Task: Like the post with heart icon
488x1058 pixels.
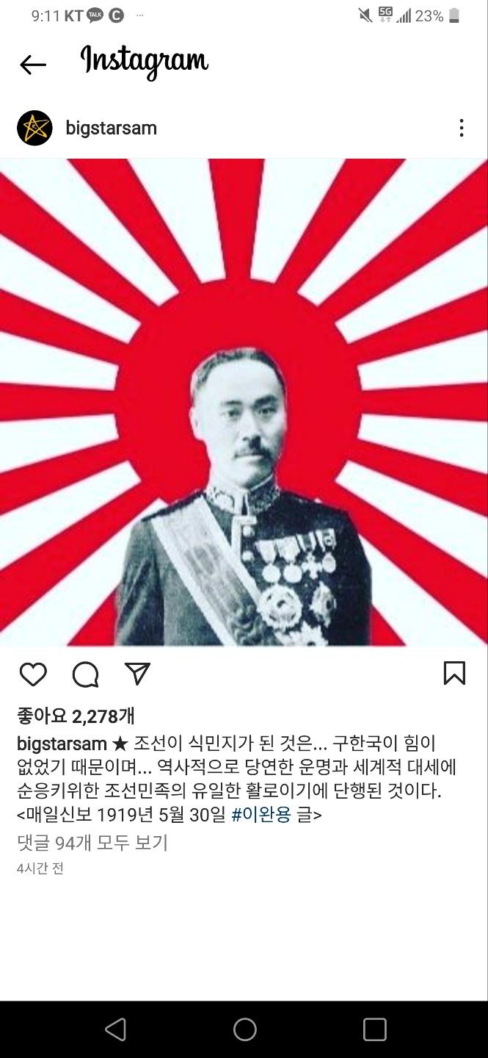Action: point(33,674)
